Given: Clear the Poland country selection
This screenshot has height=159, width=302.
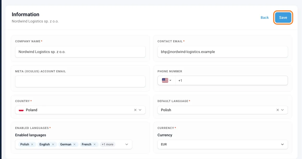Looking at the screenshot, I should coord(135,110).
